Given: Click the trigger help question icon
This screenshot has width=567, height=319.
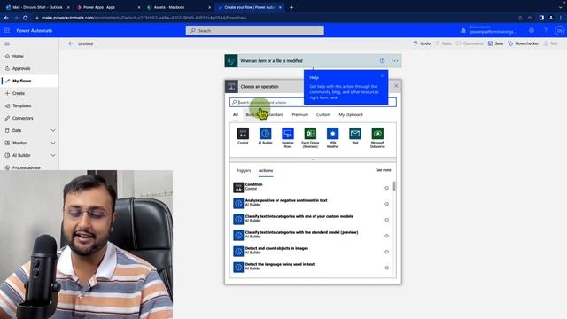Looking at the screenshot, I should (382, 61).
